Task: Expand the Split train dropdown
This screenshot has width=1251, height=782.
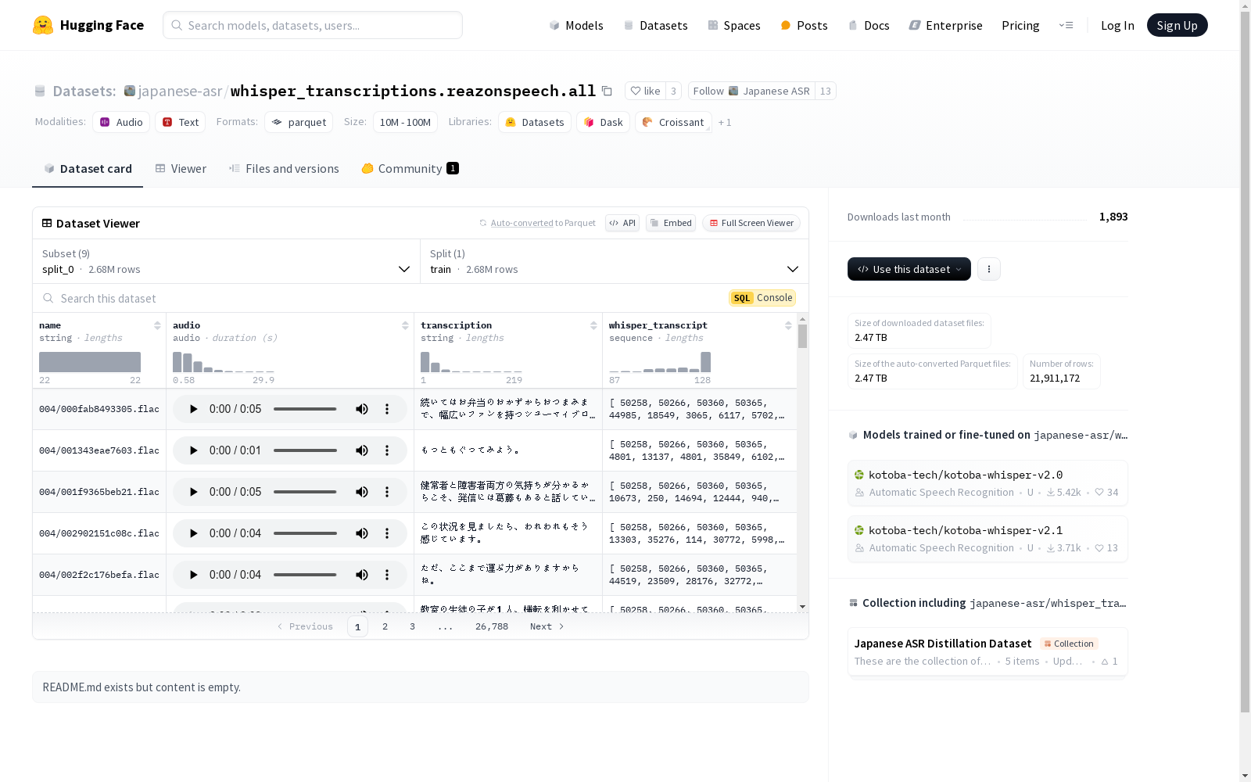Action: click(x=615, y=261)
